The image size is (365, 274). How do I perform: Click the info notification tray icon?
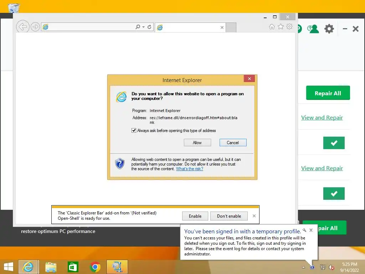point(312,267)
